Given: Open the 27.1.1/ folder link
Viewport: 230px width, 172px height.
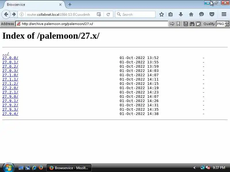Looking at the screenshot, I should [x=10, y=79].
